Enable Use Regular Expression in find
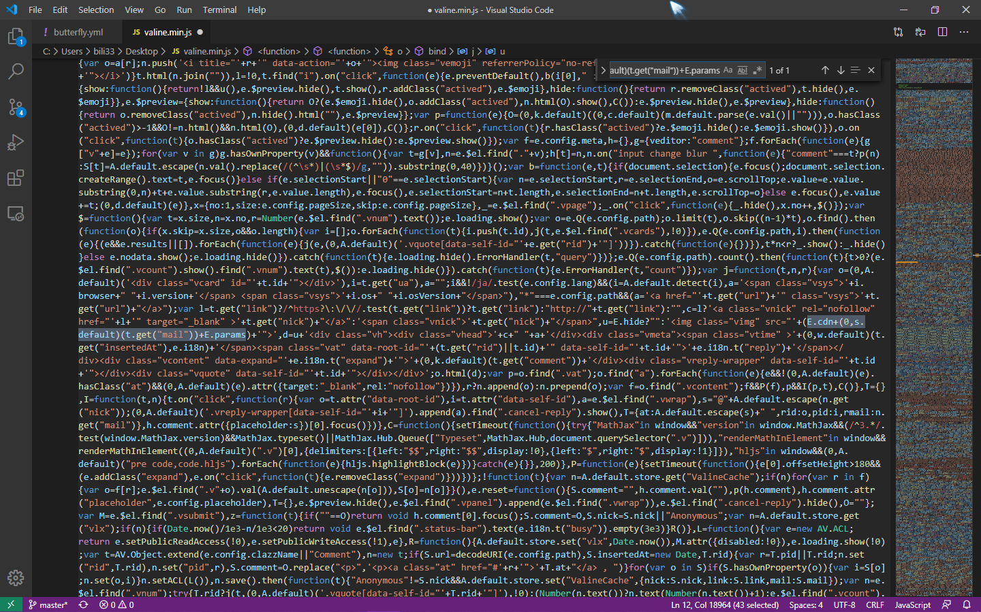 click(x=757, y=70)
